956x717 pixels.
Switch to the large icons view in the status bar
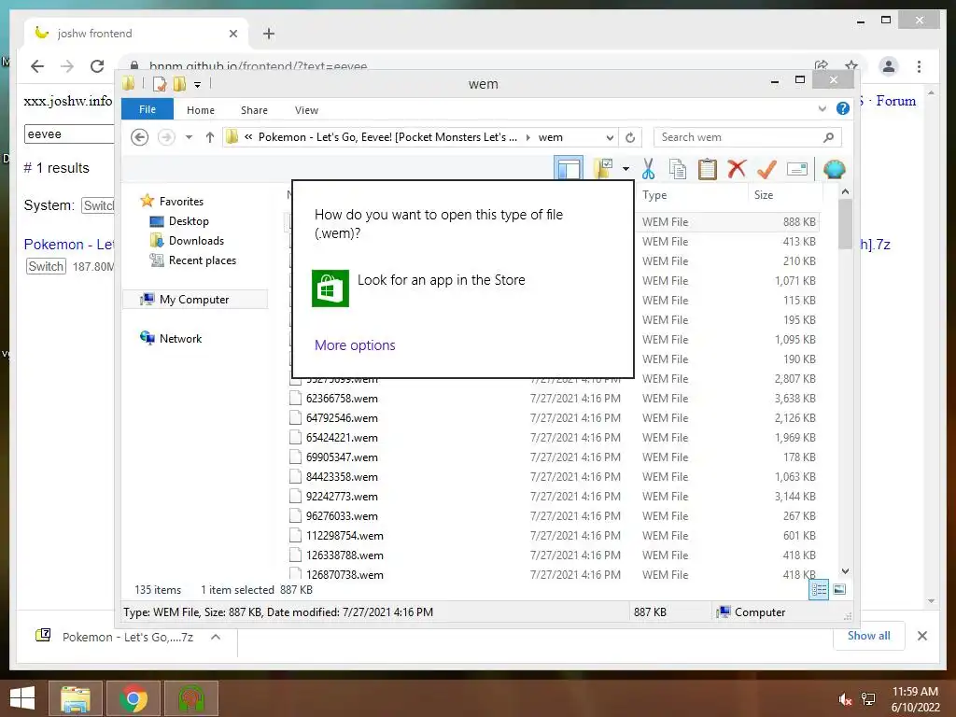click(839, 589)
